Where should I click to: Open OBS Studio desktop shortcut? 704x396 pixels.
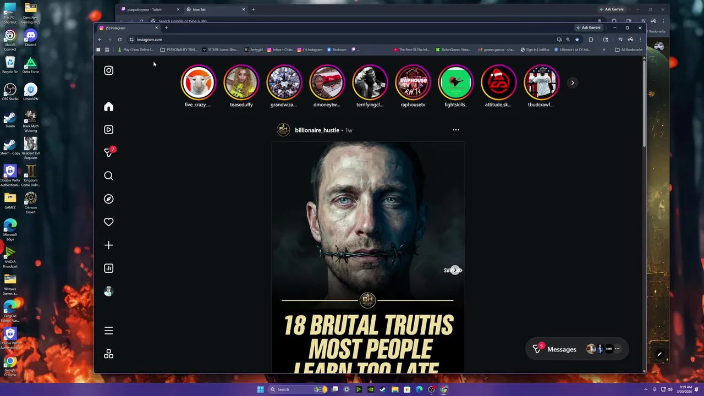pyautogui.click(x=10, y=92)
